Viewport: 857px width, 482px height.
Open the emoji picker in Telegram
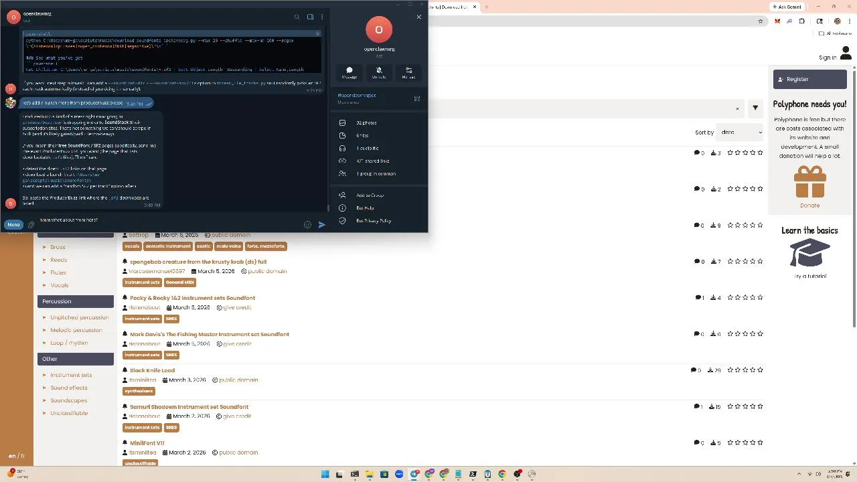click(x=307, y=225)
